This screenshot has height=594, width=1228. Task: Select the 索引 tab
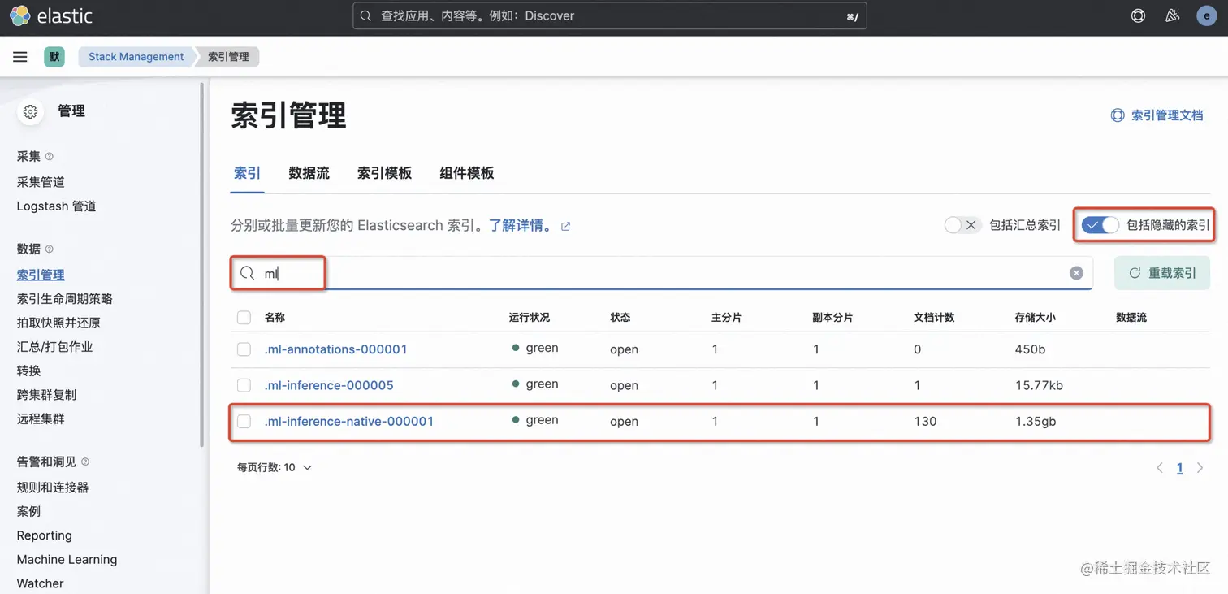pyautogui.click(x=247, y=173)
